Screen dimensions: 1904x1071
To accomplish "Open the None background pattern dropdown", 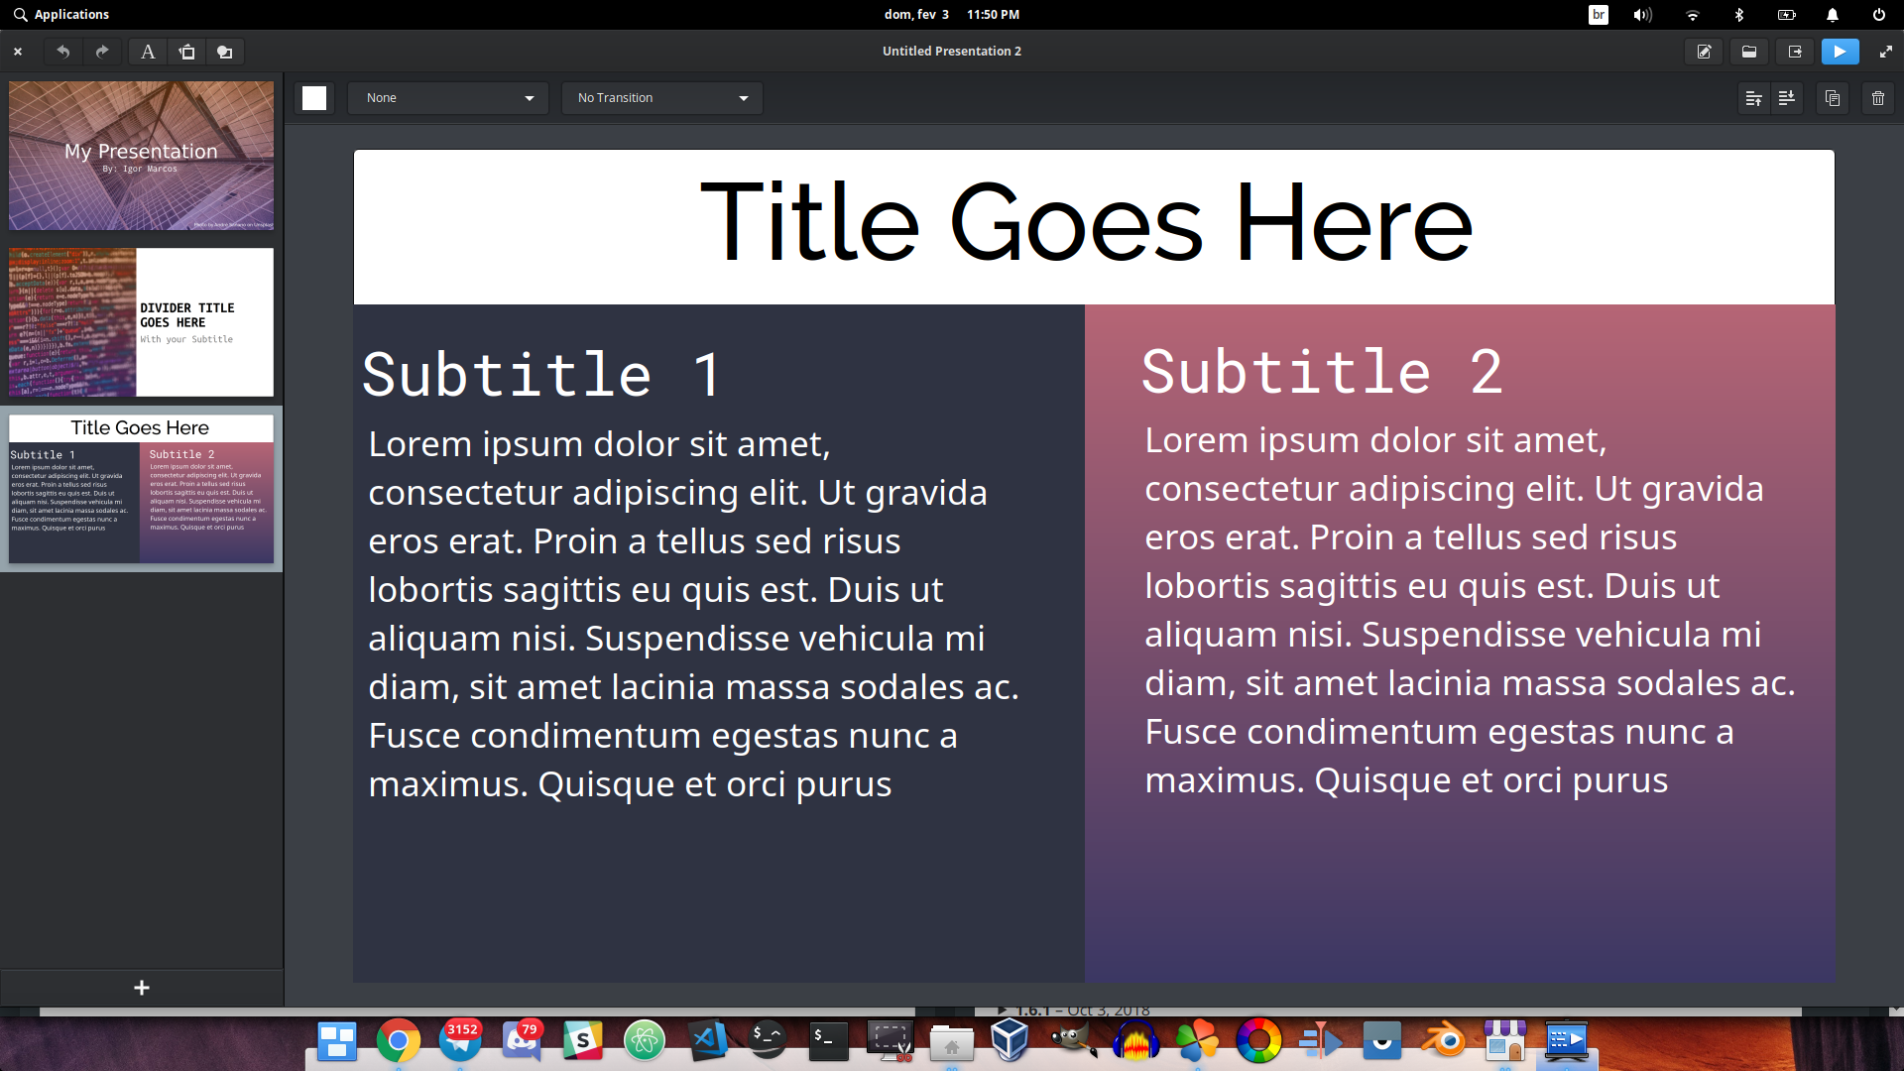I will pyautogui.click(x=448, y=98).
